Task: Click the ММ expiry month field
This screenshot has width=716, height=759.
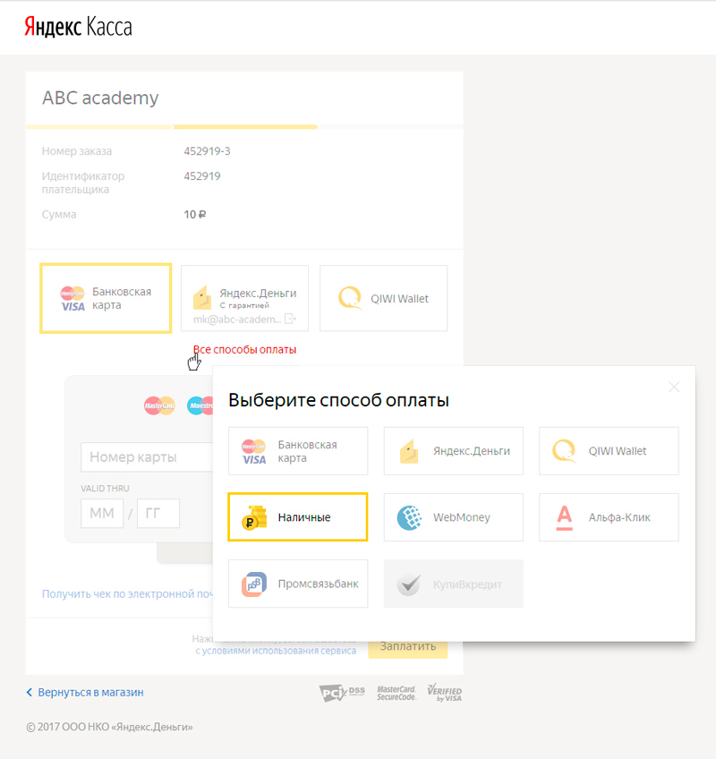Action: 102,513
